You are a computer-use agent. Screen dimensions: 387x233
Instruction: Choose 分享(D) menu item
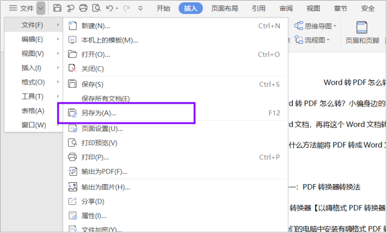coord(175,201)
